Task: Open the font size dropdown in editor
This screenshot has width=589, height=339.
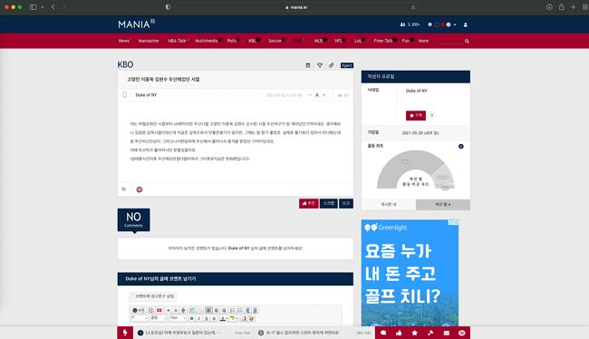Action: [178, 318]
